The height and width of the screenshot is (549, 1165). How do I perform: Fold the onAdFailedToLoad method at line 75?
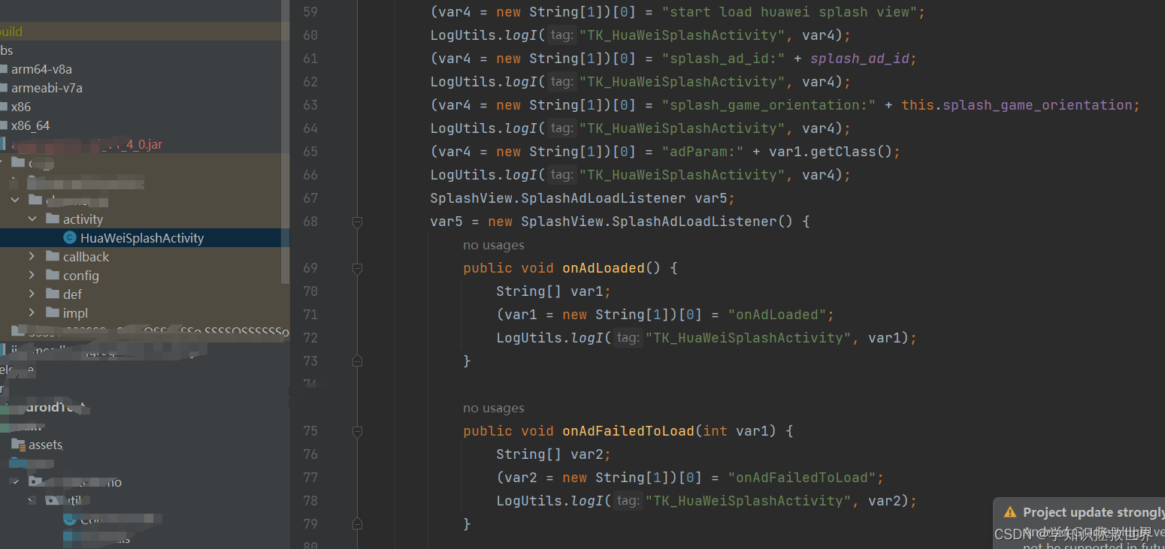pyautogui.click(x=357, y=431)
